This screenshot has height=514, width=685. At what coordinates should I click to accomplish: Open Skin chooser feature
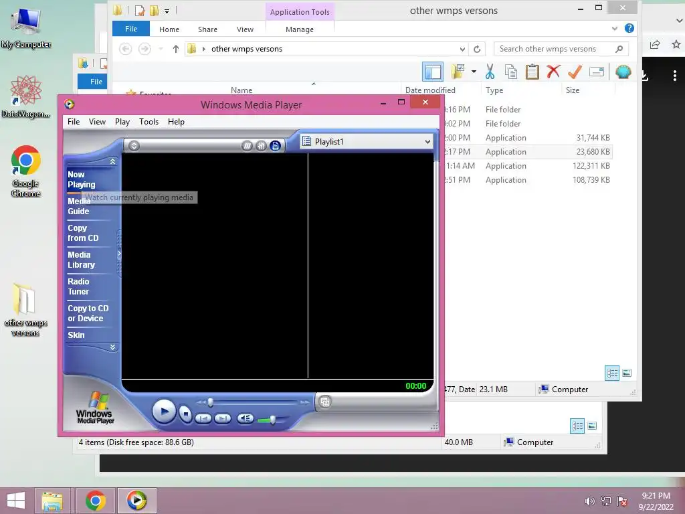(x=76, y=335)
